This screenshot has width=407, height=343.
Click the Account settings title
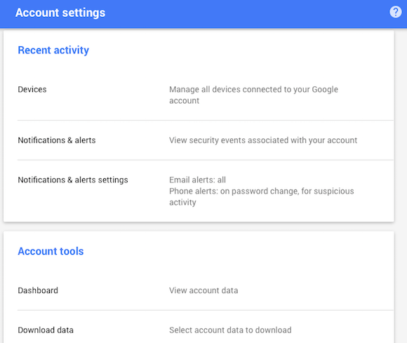click(x=60, y=13)
